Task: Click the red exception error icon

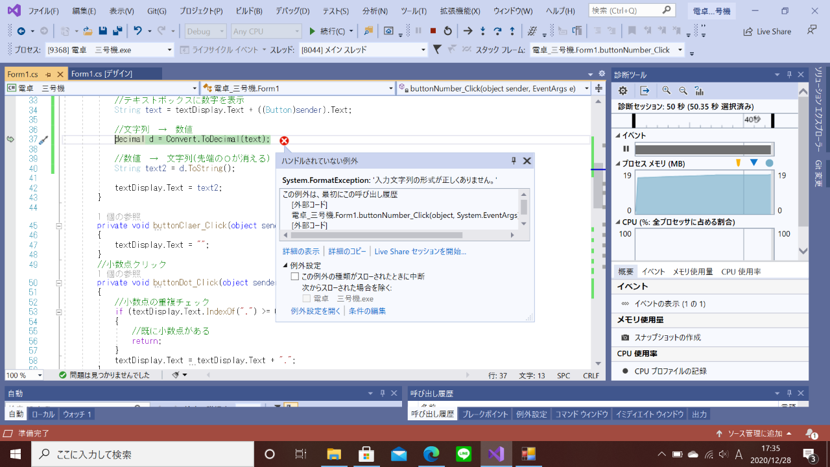Action: point(284,141)
